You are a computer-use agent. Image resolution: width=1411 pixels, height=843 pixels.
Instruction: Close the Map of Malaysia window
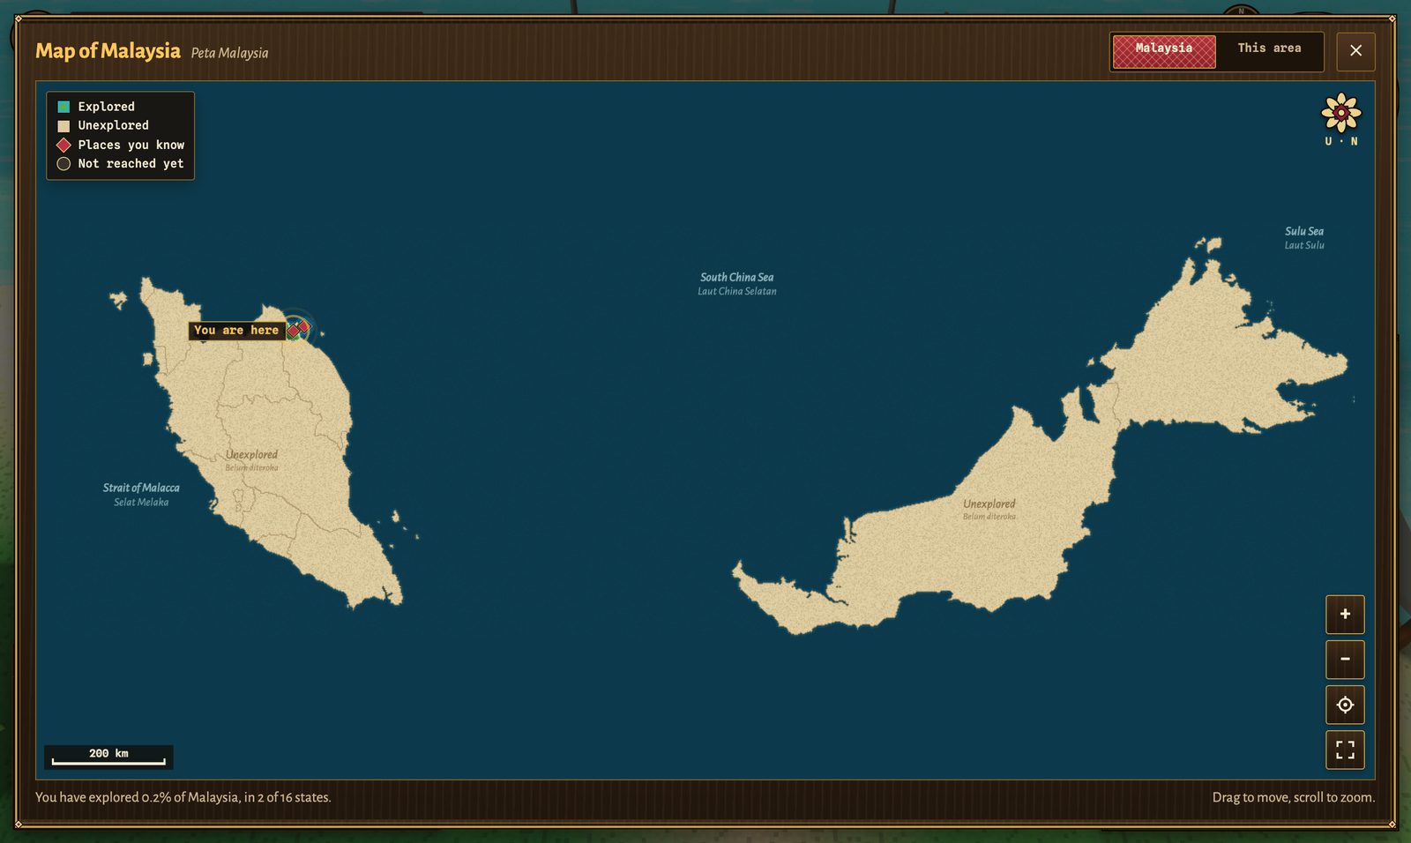coord(1355,51)
